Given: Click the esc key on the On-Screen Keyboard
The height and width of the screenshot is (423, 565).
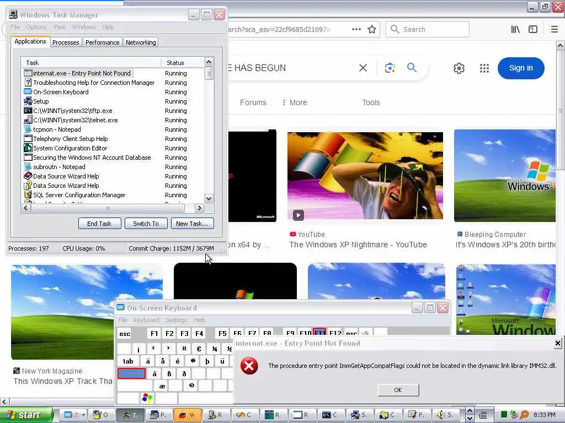Looking at the screenshot, I should 125,334.
